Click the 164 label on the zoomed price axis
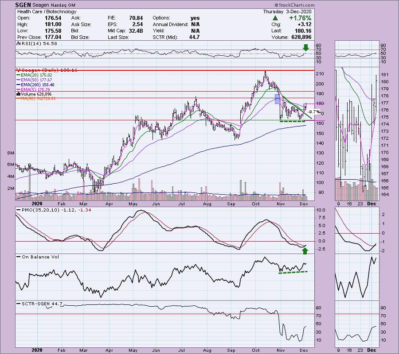This screenshot has height=354, width=399. [x=385, y=195]
